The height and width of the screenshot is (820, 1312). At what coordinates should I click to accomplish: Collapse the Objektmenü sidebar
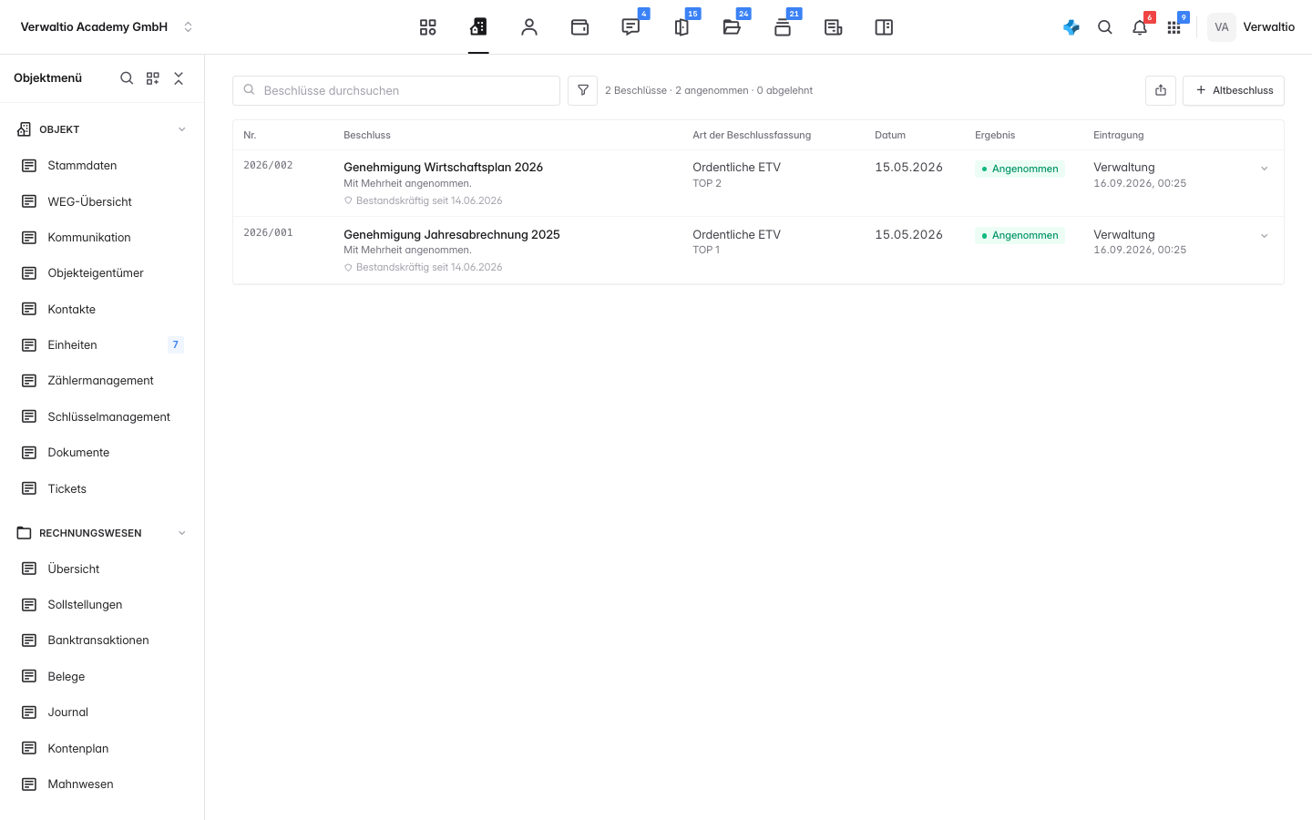pyautogui.click(x=179, y=78)
